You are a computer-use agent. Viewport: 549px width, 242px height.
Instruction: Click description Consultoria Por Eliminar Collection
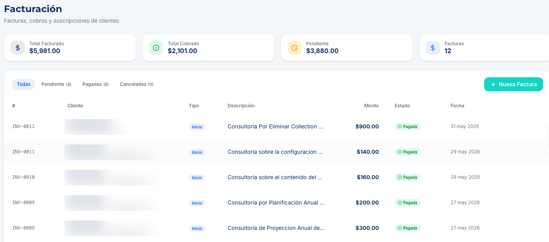click(x=275, y=126)
